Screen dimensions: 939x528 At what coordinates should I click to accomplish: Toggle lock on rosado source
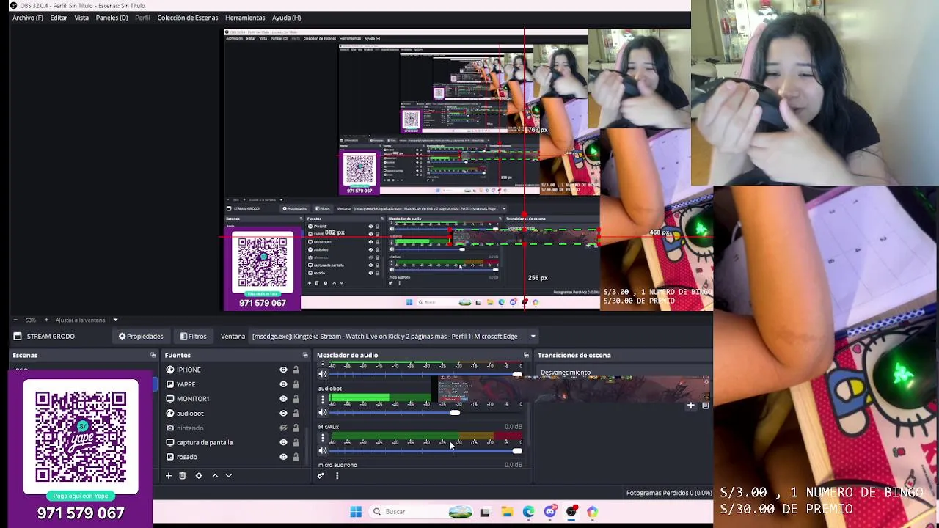click(x=296, y=457)
